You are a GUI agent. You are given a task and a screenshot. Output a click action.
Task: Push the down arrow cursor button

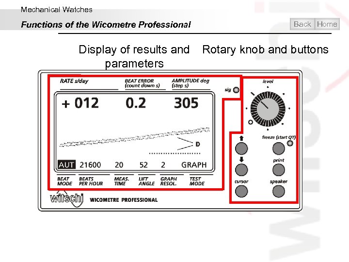pyautogui.click(x=241, y=170)
